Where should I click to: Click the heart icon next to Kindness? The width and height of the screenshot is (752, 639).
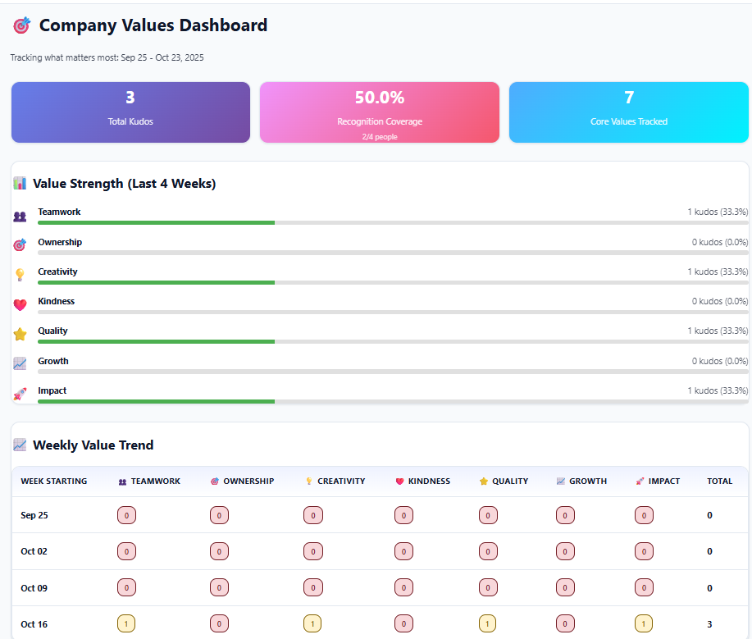[18, 304]
